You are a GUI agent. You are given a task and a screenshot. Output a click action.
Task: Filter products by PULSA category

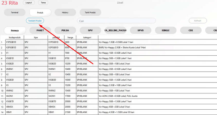(65, 30)
